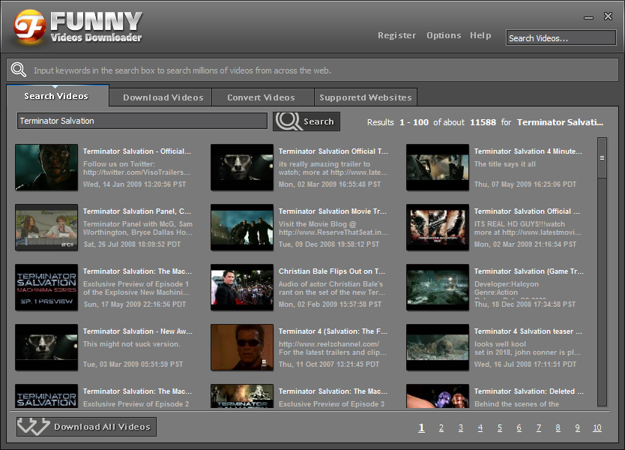Open the Terminator Salvation 4 Minute thumbnail
This screenshot has height=450, width=625.
coord(438,167)
